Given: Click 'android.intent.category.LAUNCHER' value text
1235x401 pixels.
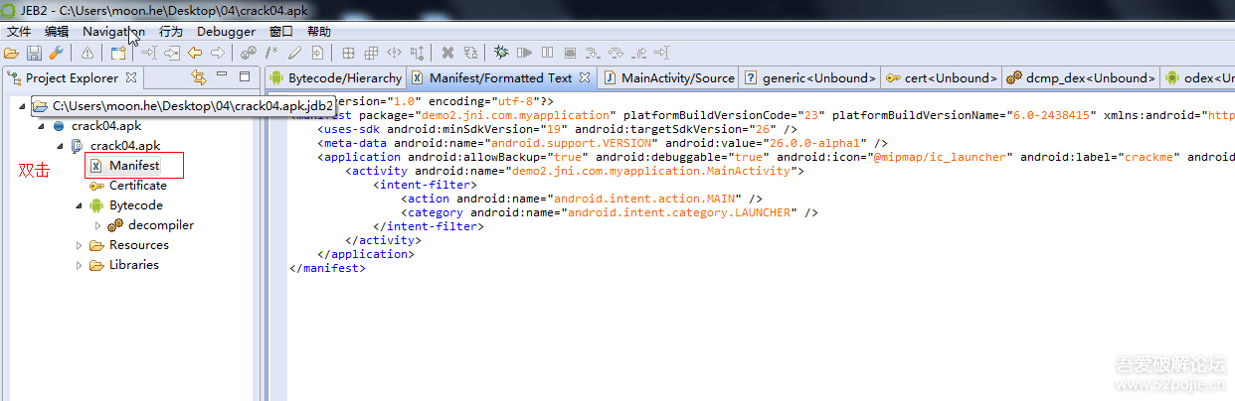Looking at the screenshot, I should [681, 212].
